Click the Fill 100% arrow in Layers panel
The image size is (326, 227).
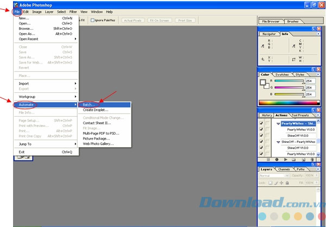tap(317, 182)
